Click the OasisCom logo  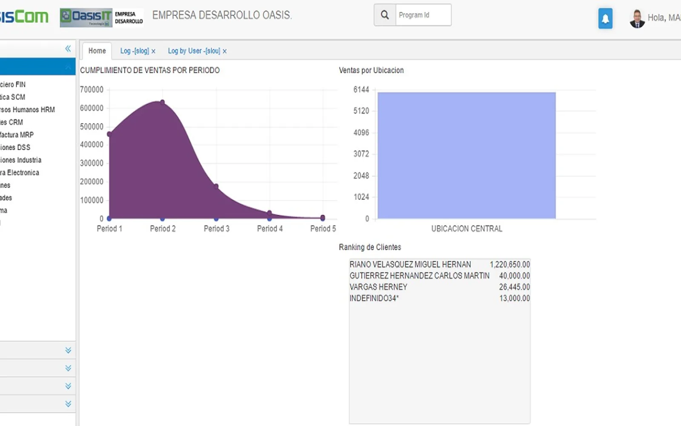(23, 17)
